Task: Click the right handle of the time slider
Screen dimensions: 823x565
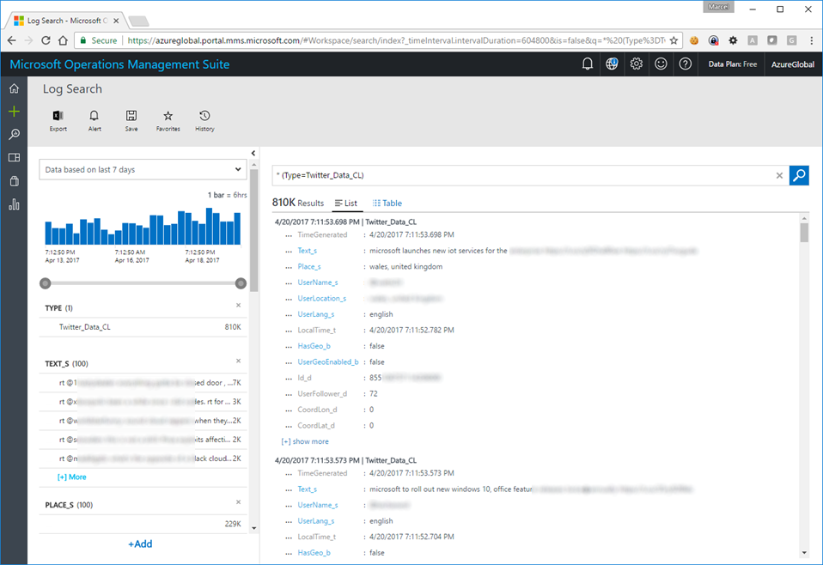Action: (241, 284)
